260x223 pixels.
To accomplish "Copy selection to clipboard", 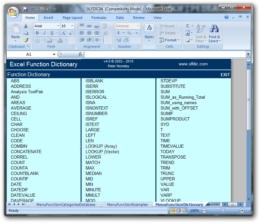I will [x=26, y=33].
